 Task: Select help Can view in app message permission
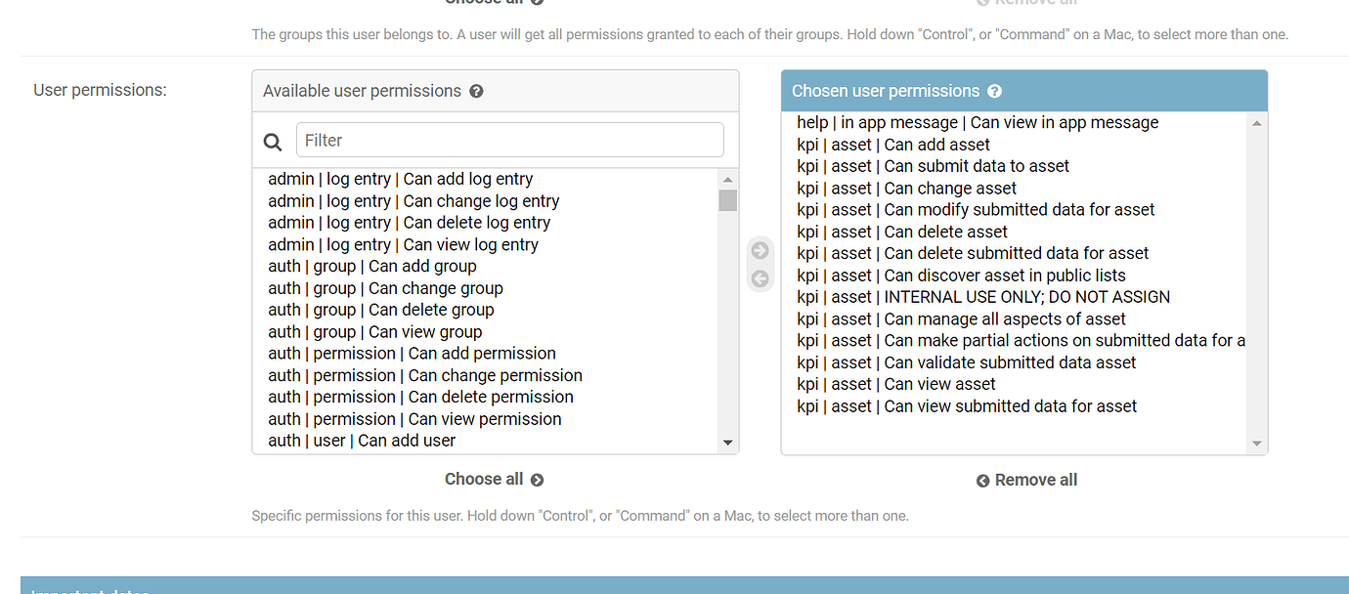[x=974, y=122]
